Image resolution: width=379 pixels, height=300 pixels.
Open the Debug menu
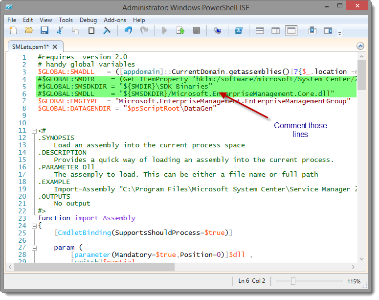click(x=88, y=20)
